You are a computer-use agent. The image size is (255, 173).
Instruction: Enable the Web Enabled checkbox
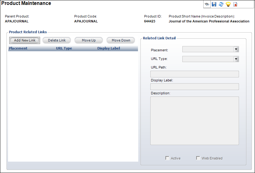(198, 158)
